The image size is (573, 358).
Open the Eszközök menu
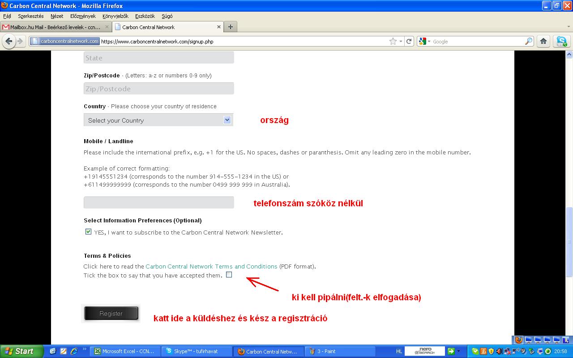pyautogui.click(x=145, y=16)
